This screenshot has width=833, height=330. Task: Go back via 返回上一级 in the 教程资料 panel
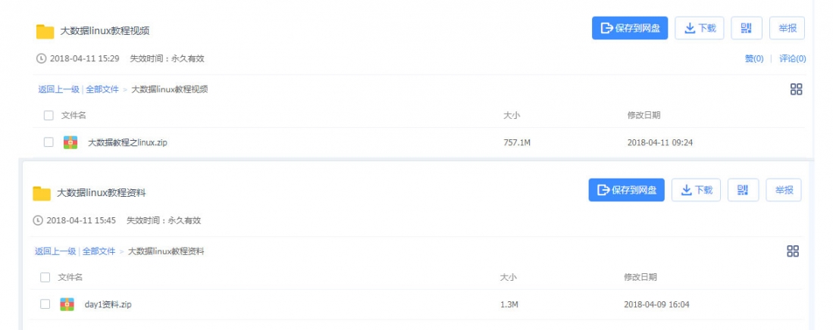tap(55, 251)
